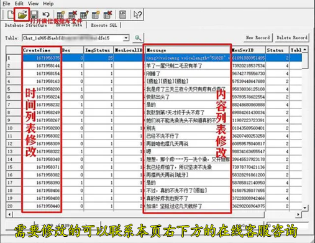Open a database file via folder icon

click(22, 14)
